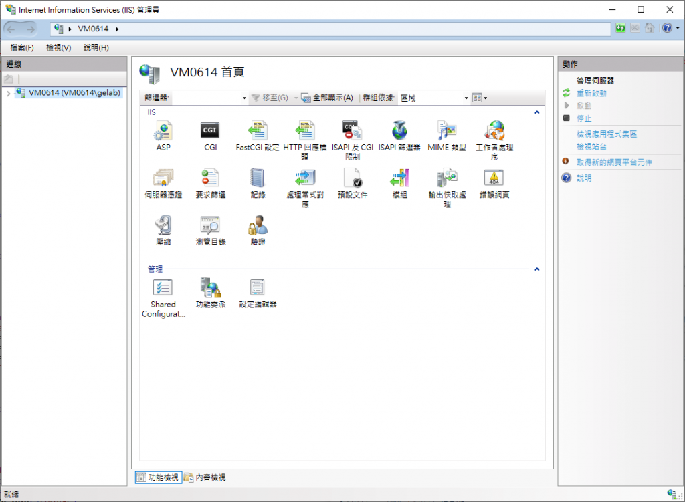The width and height of the screenshot is (685, 502).
Task: Open 工作者處理序 feature
Action: [x=494, y=140]
